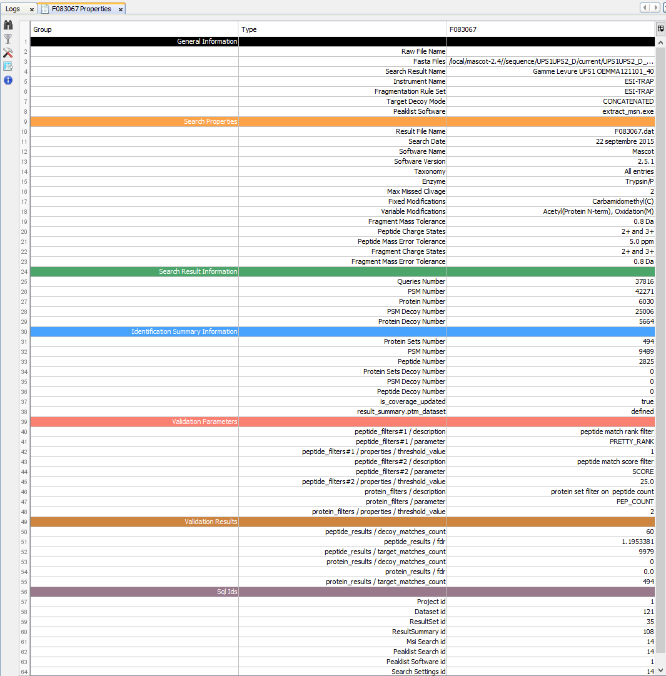Click the Raw File Name cell
The width and height of the screenshot is (666, 676).
[x=343, y=51]
